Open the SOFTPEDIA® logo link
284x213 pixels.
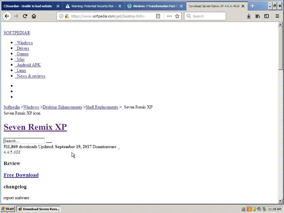(x=17, y=33)
